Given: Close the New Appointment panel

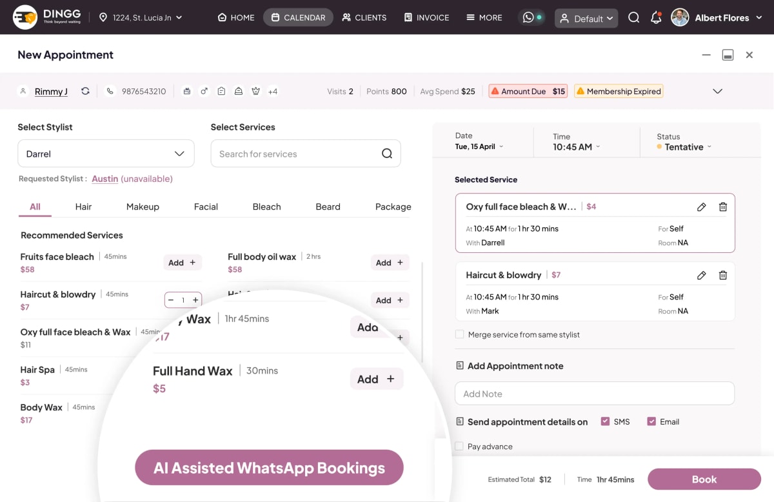Looking at the screenshot, I should pyautogui.click(x=749, y=55).
